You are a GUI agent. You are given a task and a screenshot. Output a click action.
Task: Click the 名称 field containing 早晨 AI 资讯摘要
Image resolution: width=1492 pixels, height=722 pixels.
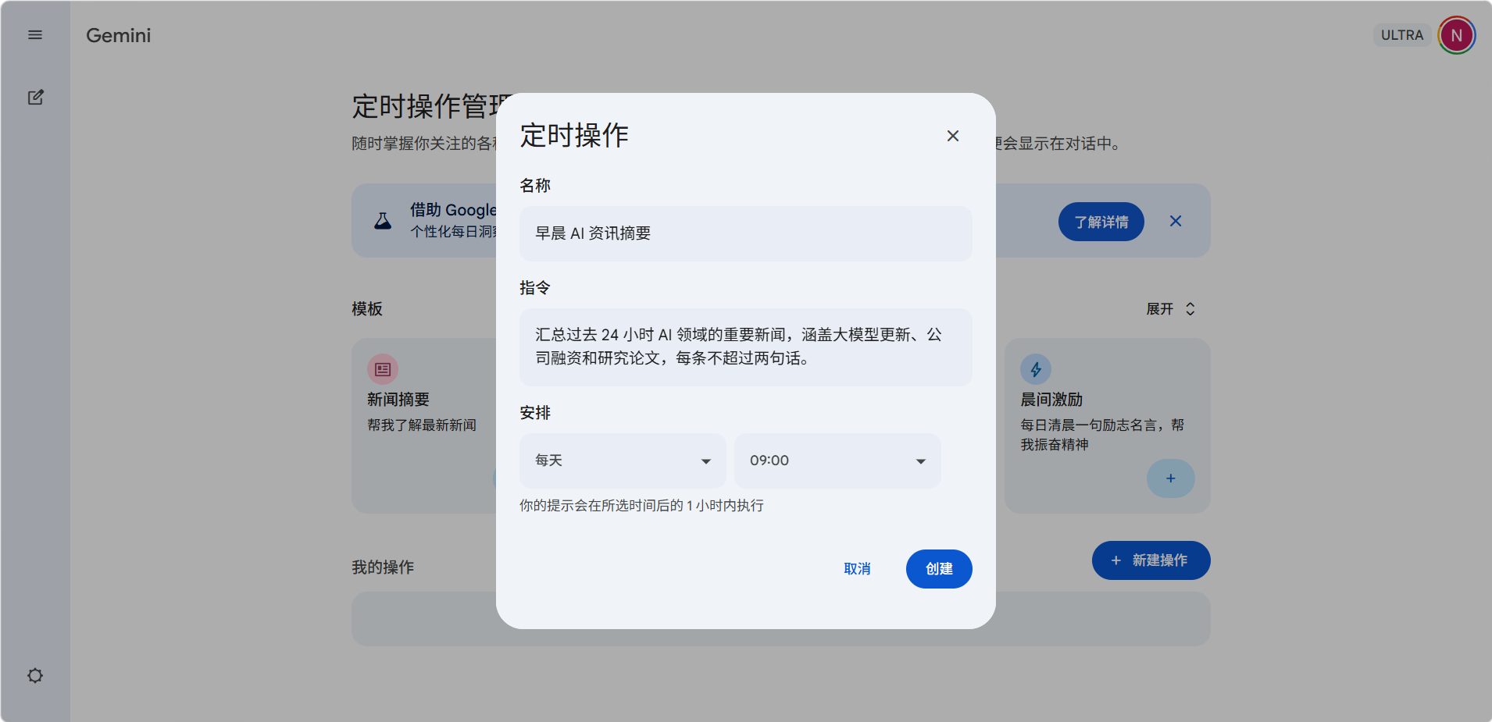coord(746,233)
